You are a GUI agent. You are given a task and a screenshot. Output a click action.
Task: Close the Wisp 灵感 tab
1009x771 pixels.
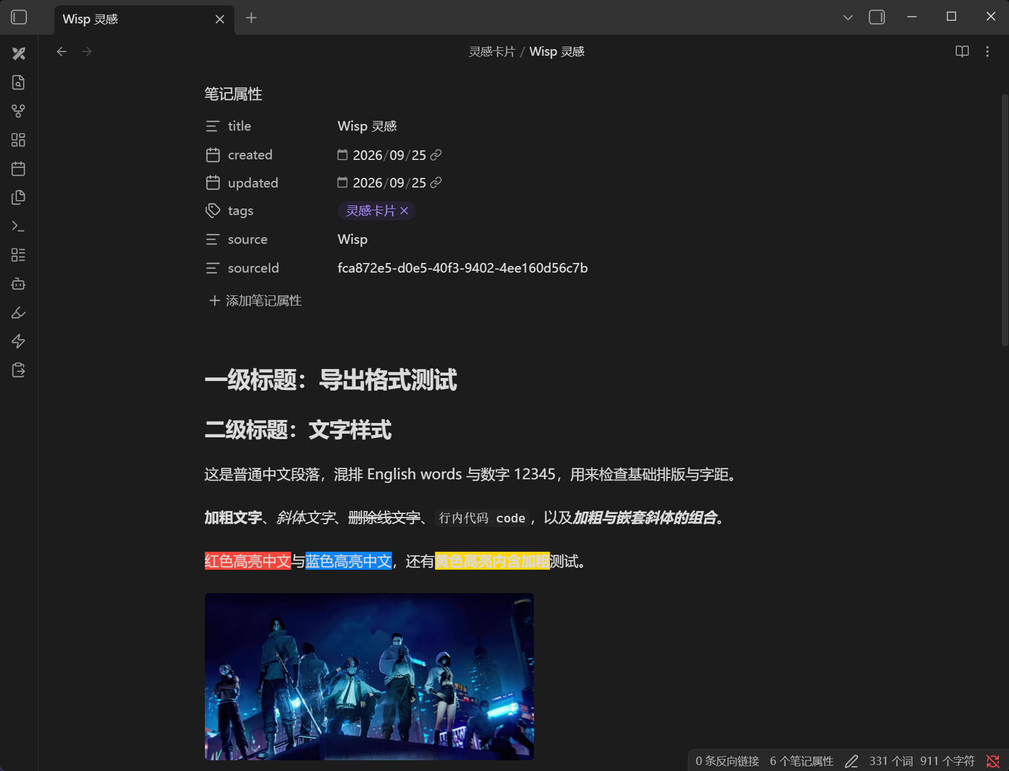pyautogui.click(x=219, y=19)
